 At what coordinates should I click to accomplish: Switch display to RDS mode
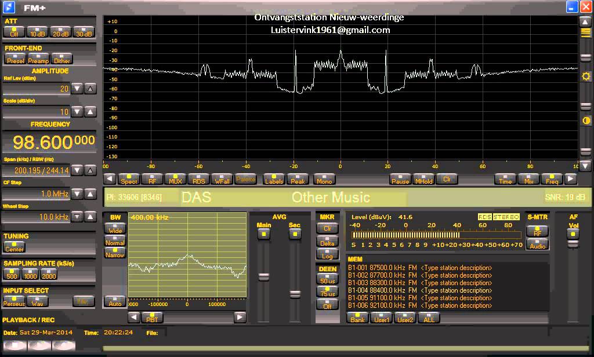198,179
